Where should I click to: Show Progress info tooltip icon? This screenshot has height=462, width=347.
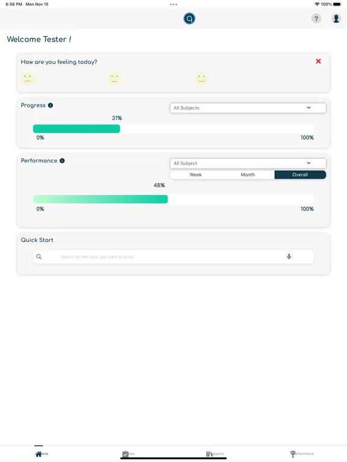click(x=51, y=105)
